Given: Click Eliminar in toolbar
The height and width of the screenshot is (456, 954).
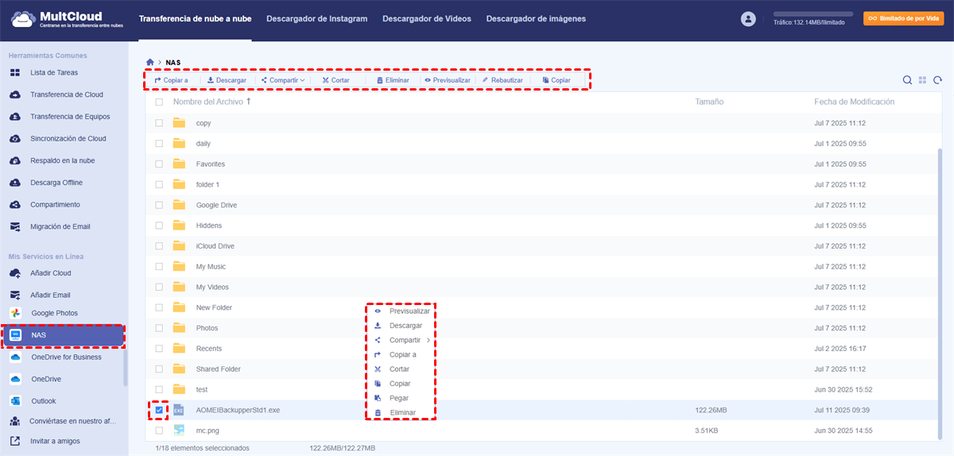Looking at the screenshot, I should click(393, 80).
